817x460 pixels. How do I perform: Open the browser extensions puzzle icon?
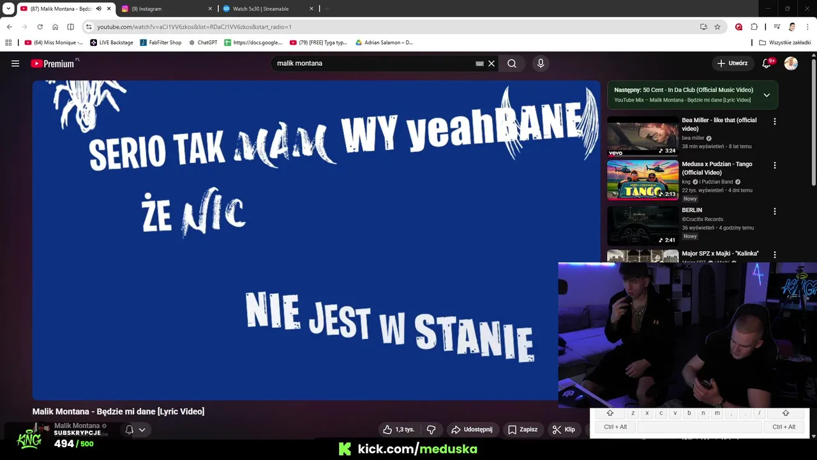pos(754,27)
